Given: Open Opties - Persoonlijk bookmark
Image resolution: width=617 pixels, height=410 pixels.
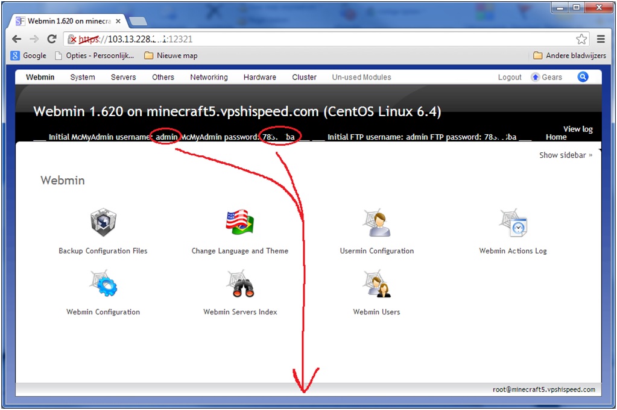Looking at the screenshot, I should pos(95,56).
